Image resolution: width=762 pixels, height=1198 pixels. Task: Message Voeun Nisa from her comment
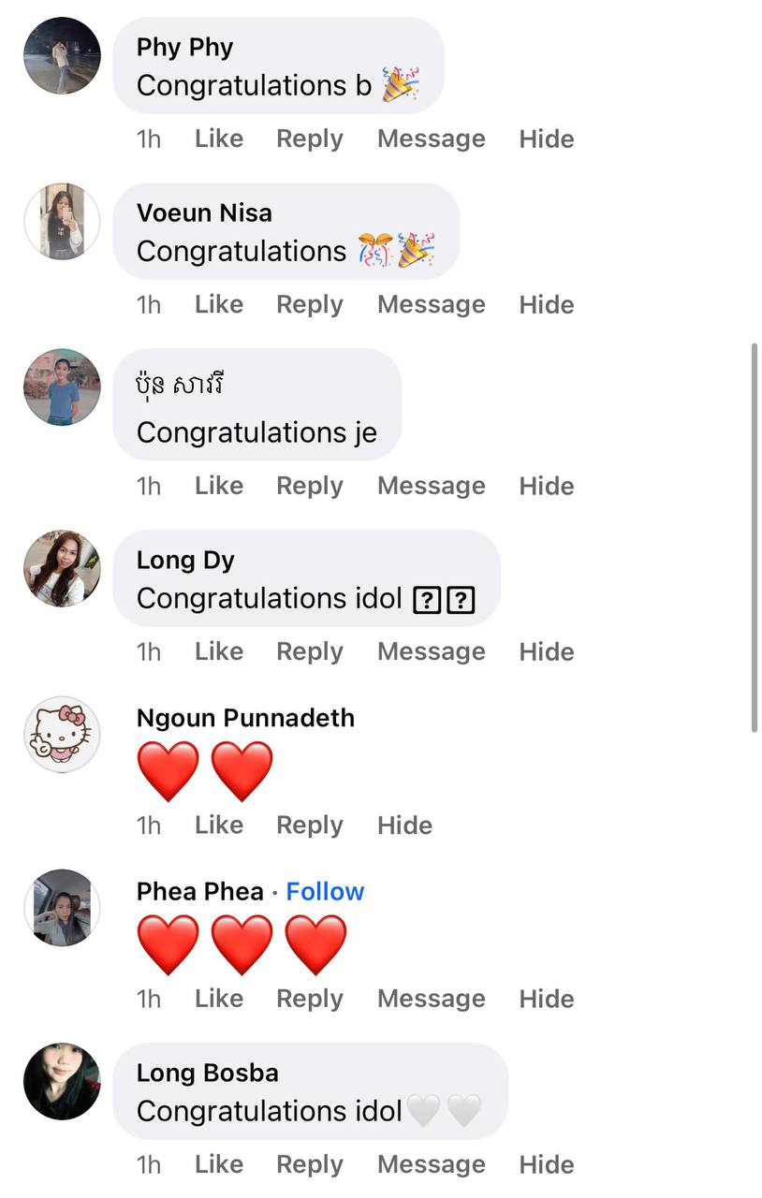click(432, 305)
